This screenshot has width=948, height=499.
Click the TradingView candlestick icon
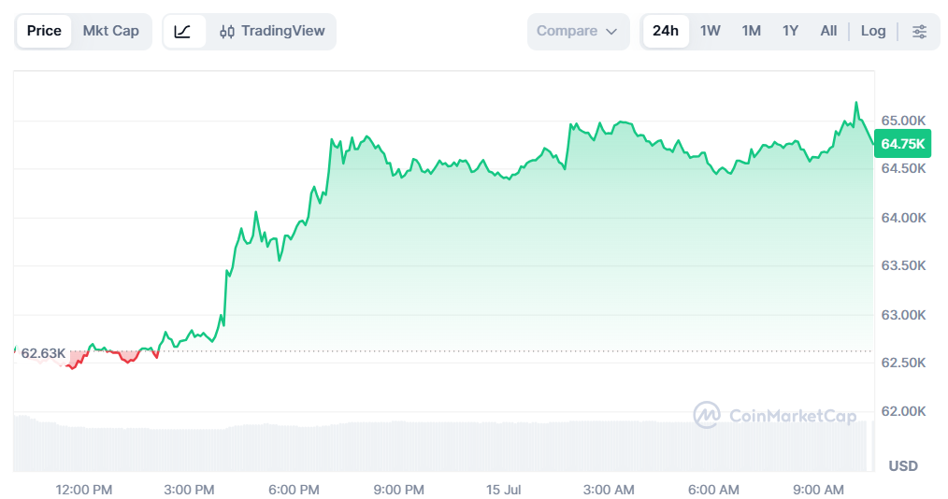[x=227, y=32]
